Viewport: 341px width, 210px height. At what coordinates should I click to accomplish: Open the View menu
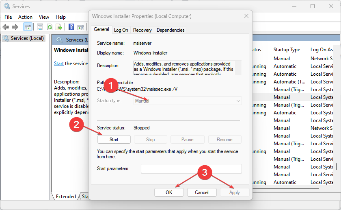pos(44,17)
